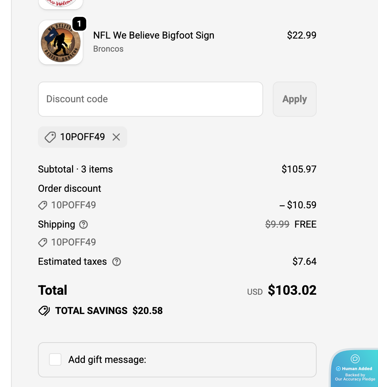
Task: Click the Add gift message label
Action: 107,359
